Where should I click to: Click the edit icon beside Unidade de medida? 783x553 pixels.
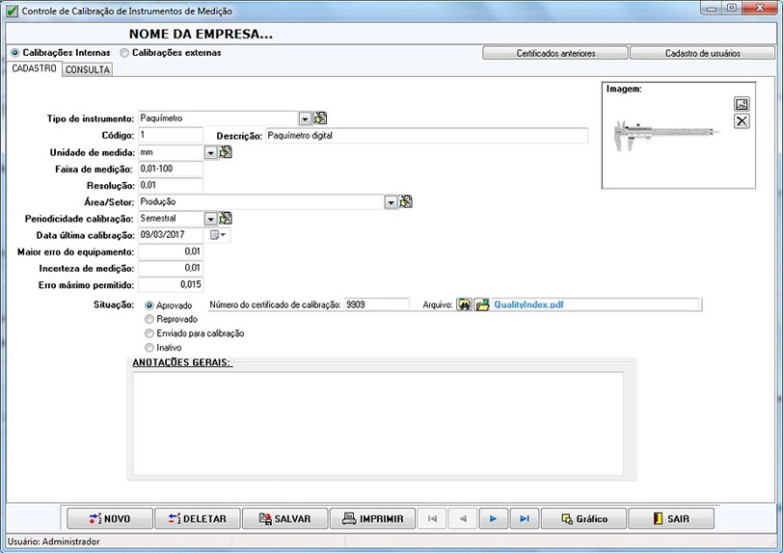coord(226,152)
